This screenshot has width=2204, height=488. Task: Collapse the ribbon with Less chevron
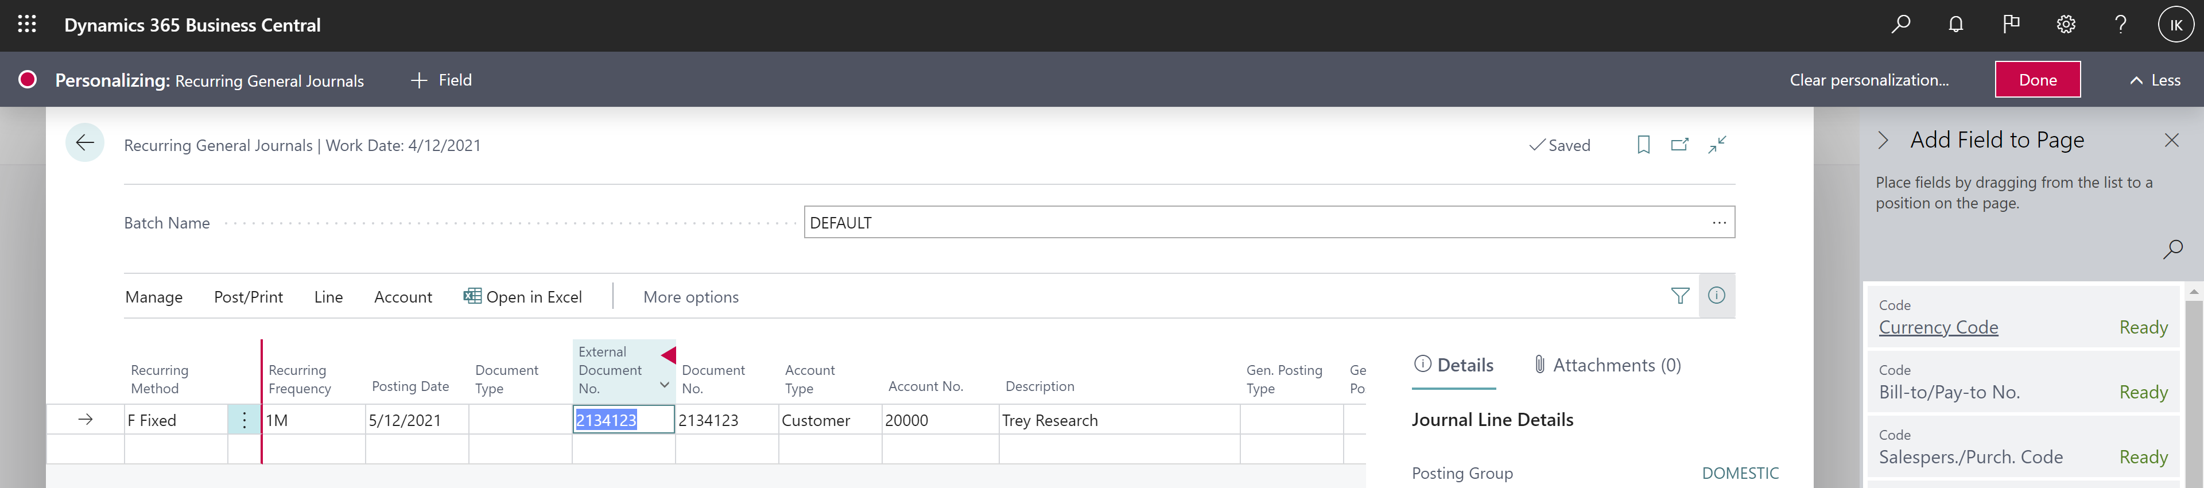2155,80
